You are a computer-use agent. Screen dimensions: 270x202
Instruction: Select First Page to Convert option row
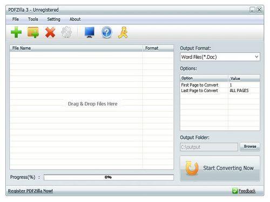(x=220, y=85)
